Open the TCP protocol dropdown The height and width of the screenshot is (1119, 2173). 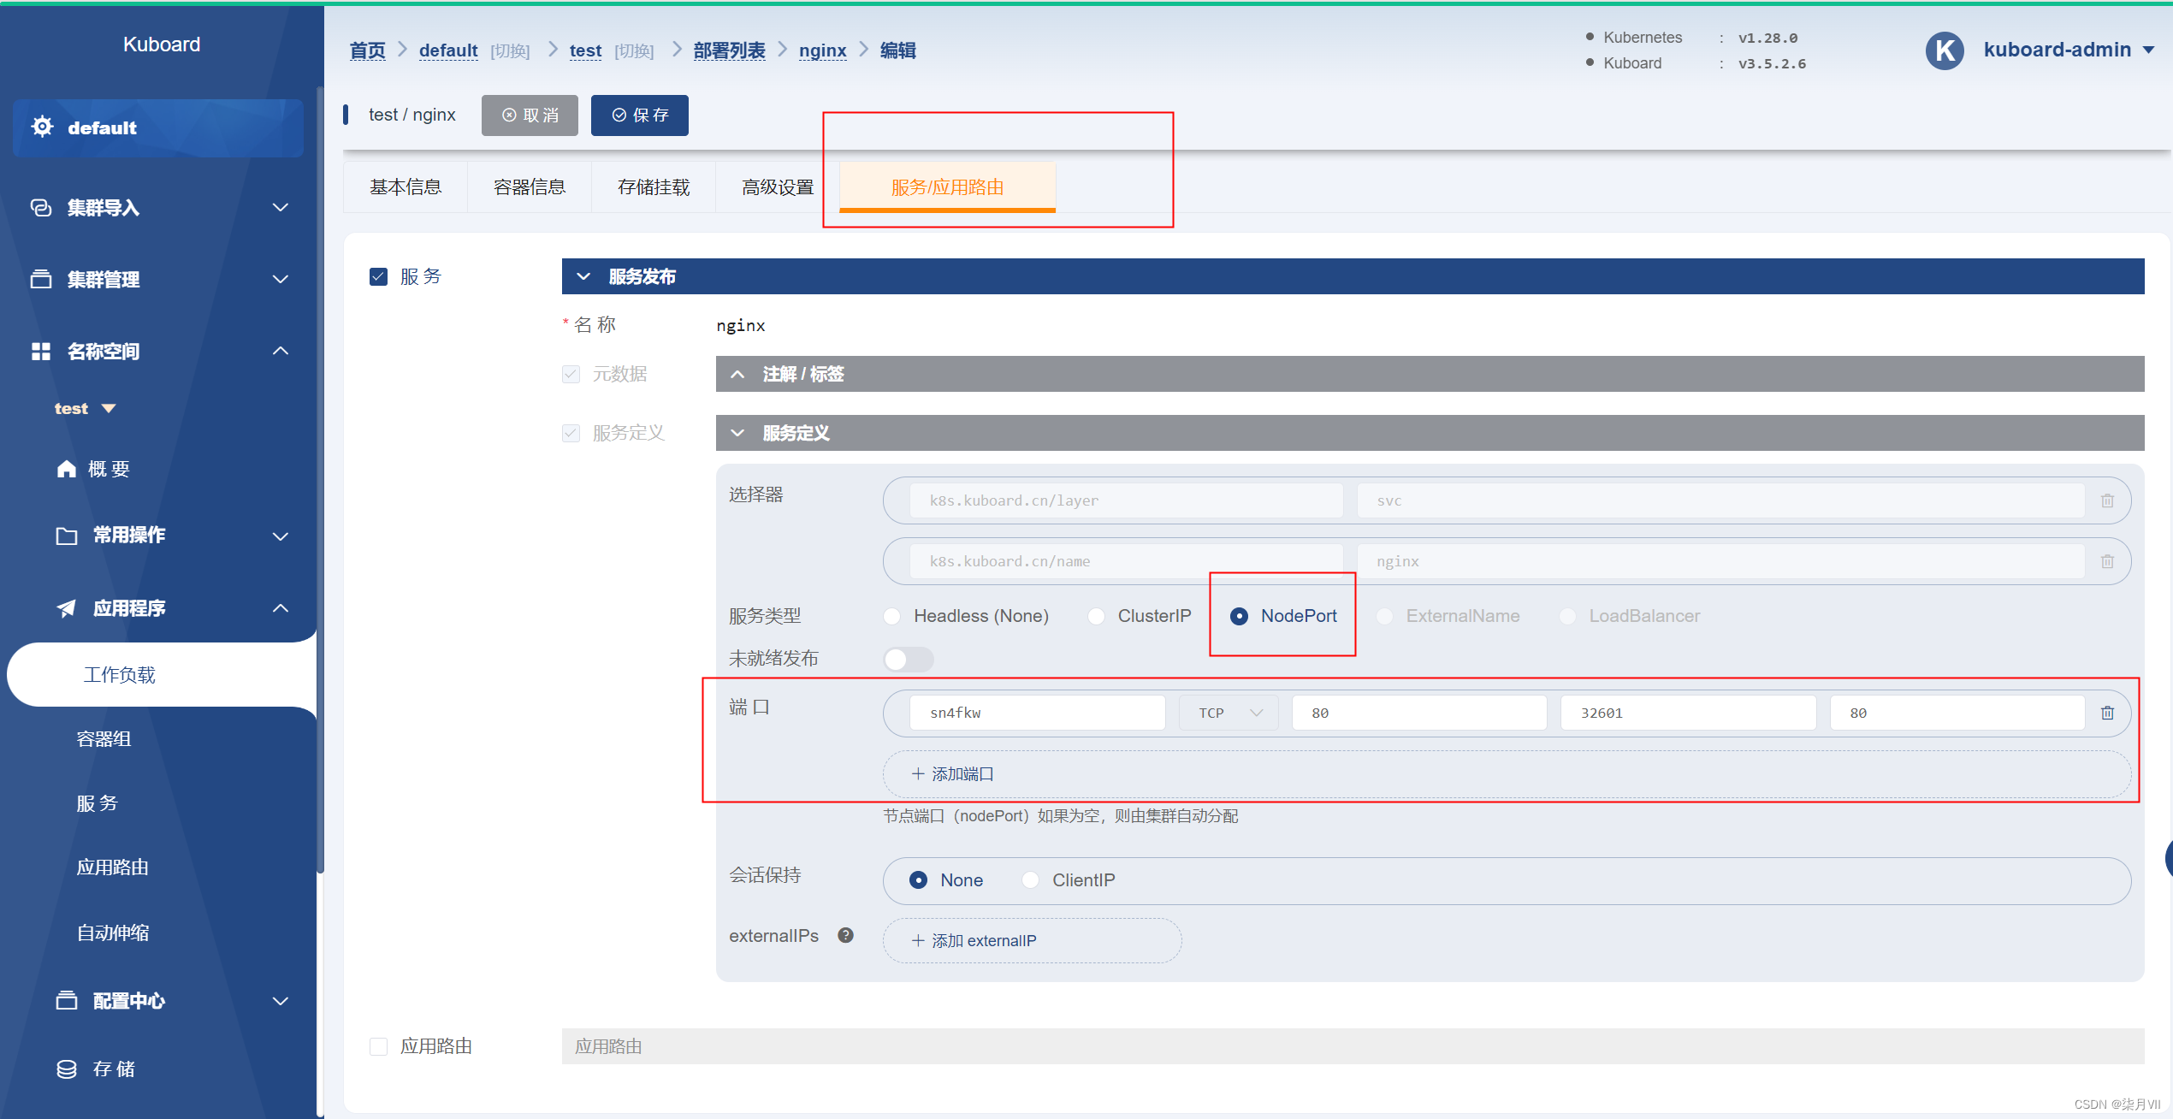[1229, 713]
